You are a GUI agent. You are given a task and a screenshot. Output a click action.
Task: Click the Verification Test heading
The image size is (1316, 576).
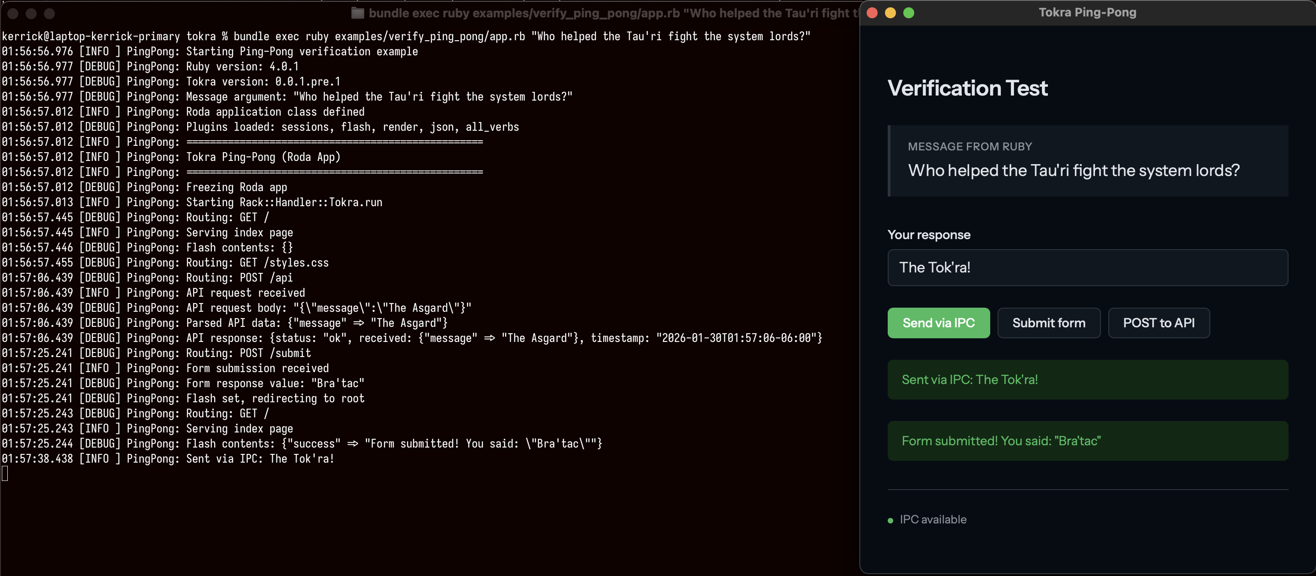tap(967, 88)
